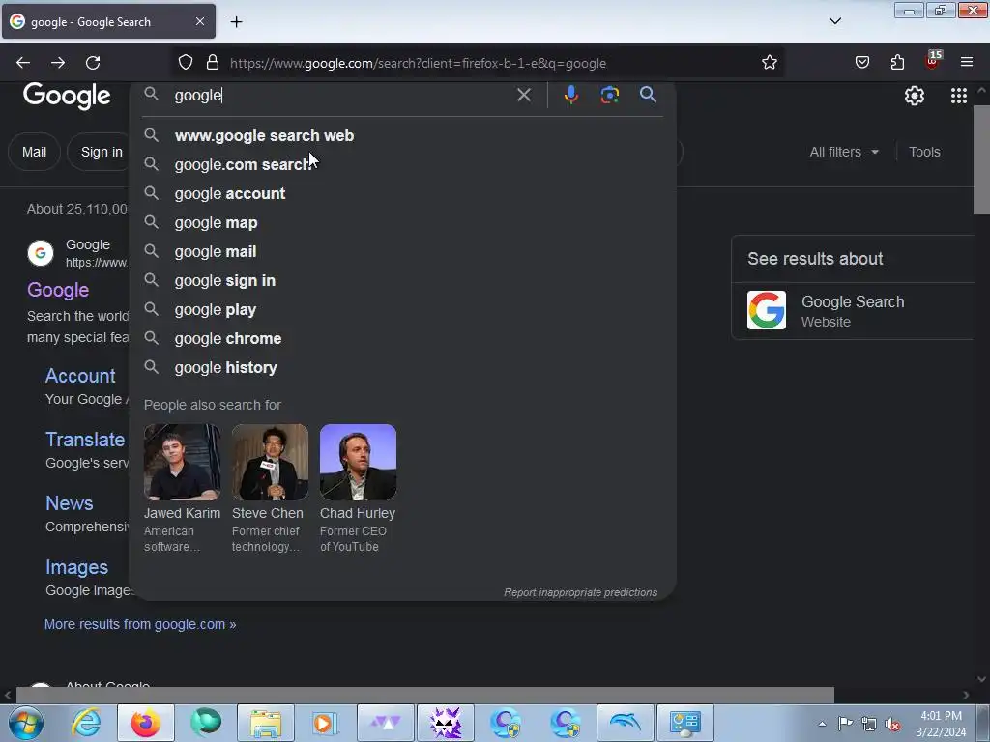
Task: Select the 'google.com search' suggestion
Action: point(402,164)
